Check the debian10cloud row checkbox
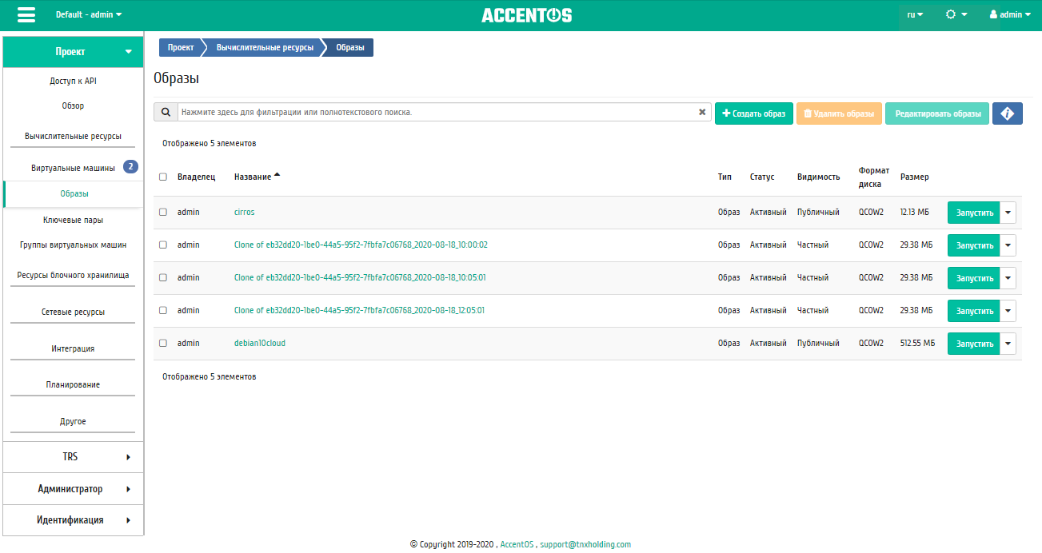 coord(163,343)
